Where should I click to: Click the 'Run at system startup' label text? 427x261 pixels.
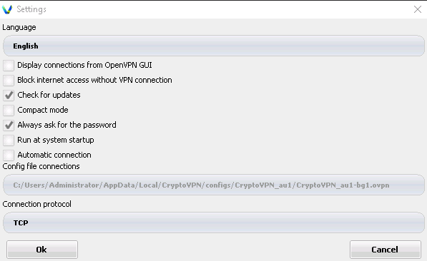(56, 140)
